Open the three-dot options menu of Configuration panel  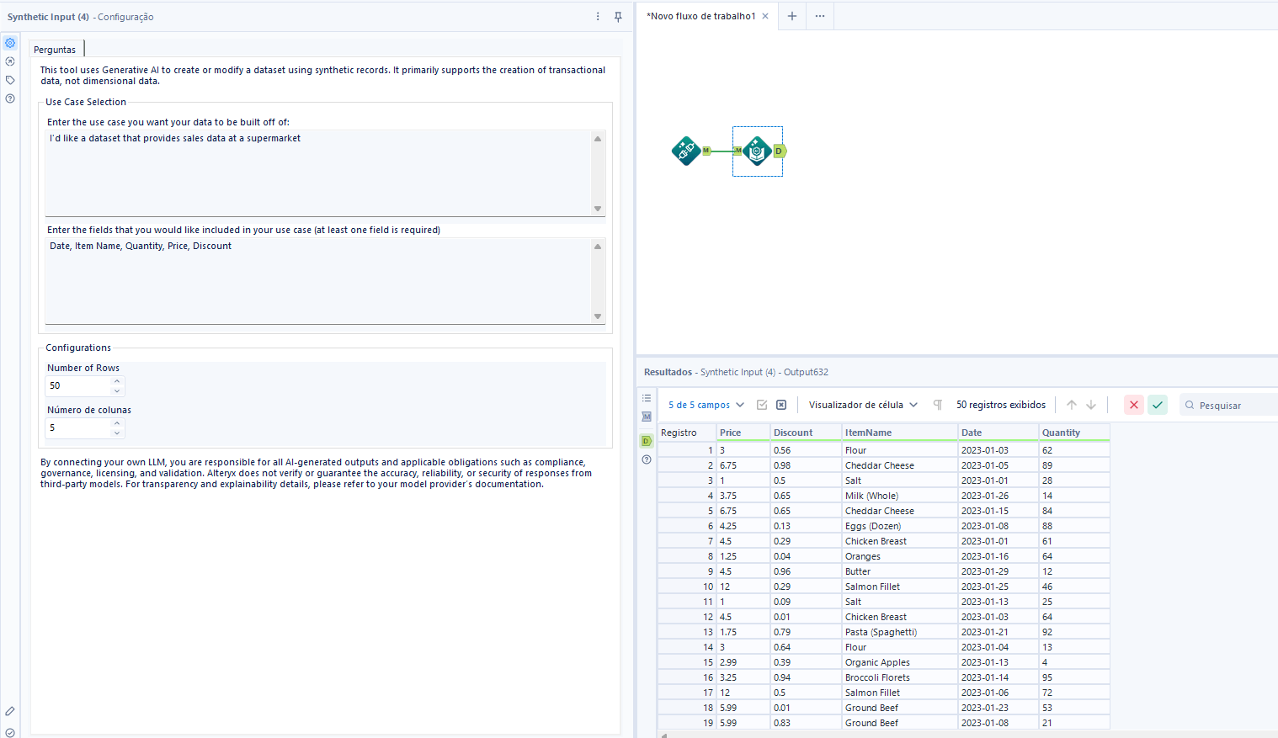(598, 17)
